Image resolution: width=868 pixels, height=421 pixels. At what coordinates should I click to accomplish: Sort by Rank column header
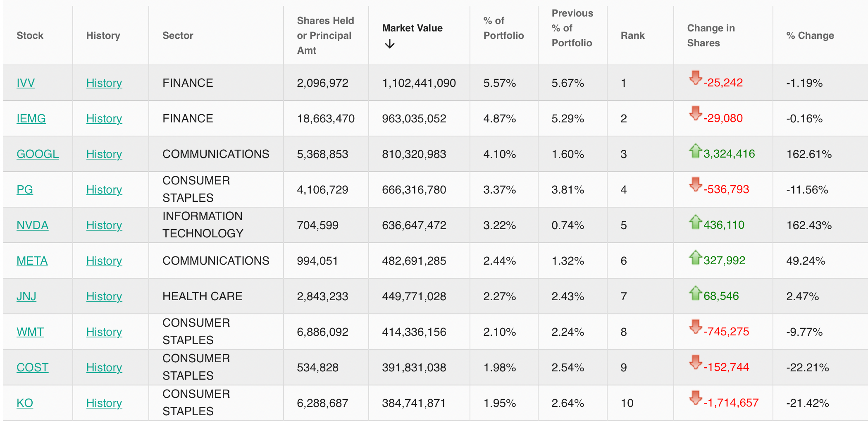click(632, 36)
